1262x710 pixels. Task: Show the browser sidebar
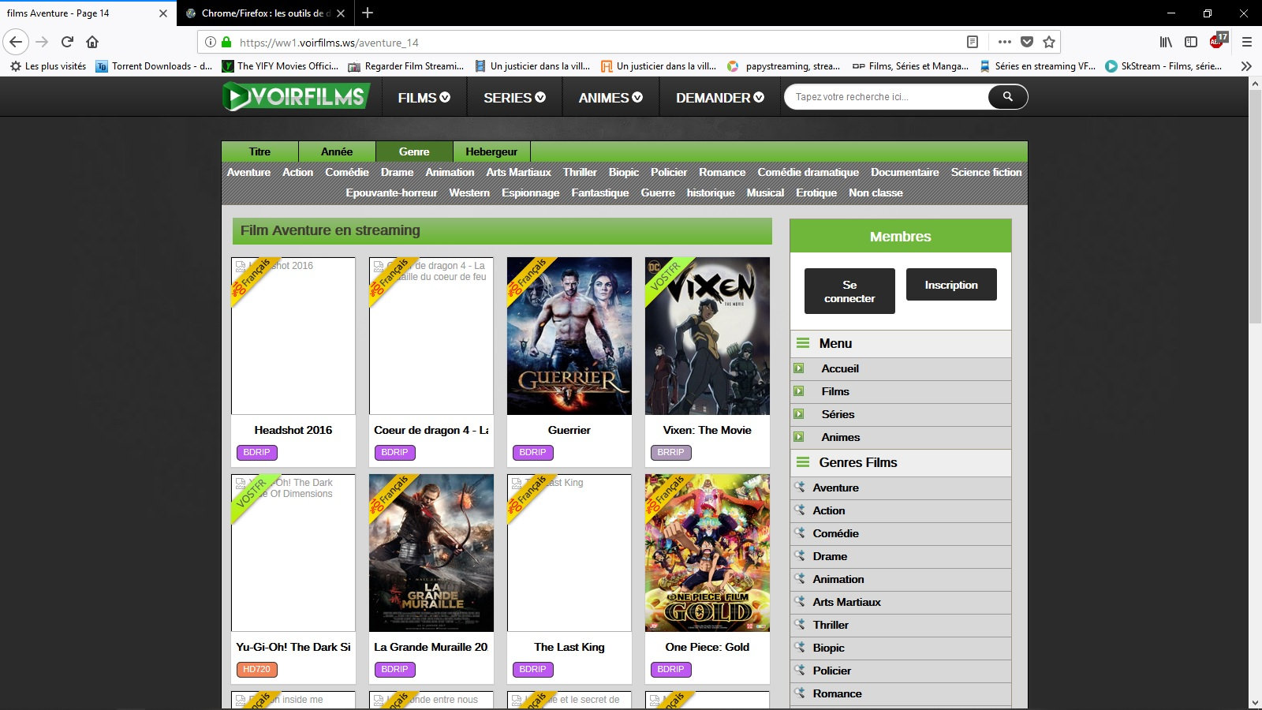1191,42
